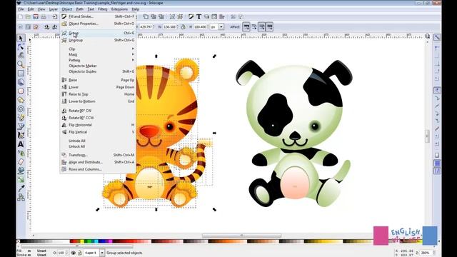
Task: Select the Pencil freehand tool
Action: click(21, 117)
